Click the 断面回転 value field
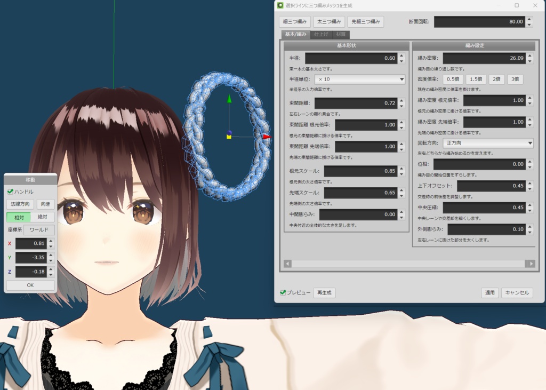 (x=479, y=22)
